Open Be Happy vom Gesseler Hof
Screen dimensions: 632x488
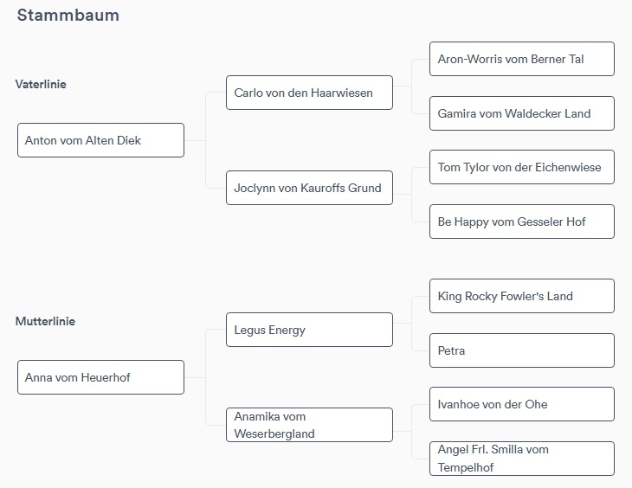pyautogui.click(x=522, y=222)
